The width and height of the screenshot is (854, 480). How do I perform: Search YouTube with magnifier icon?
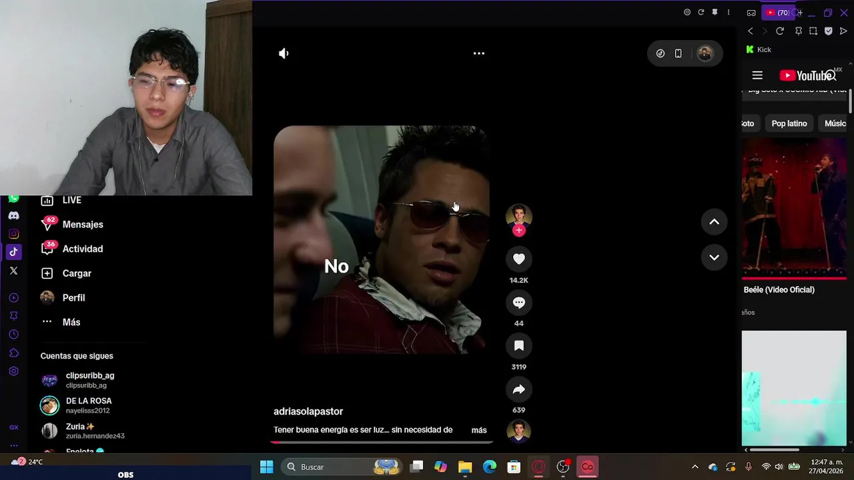831,75
